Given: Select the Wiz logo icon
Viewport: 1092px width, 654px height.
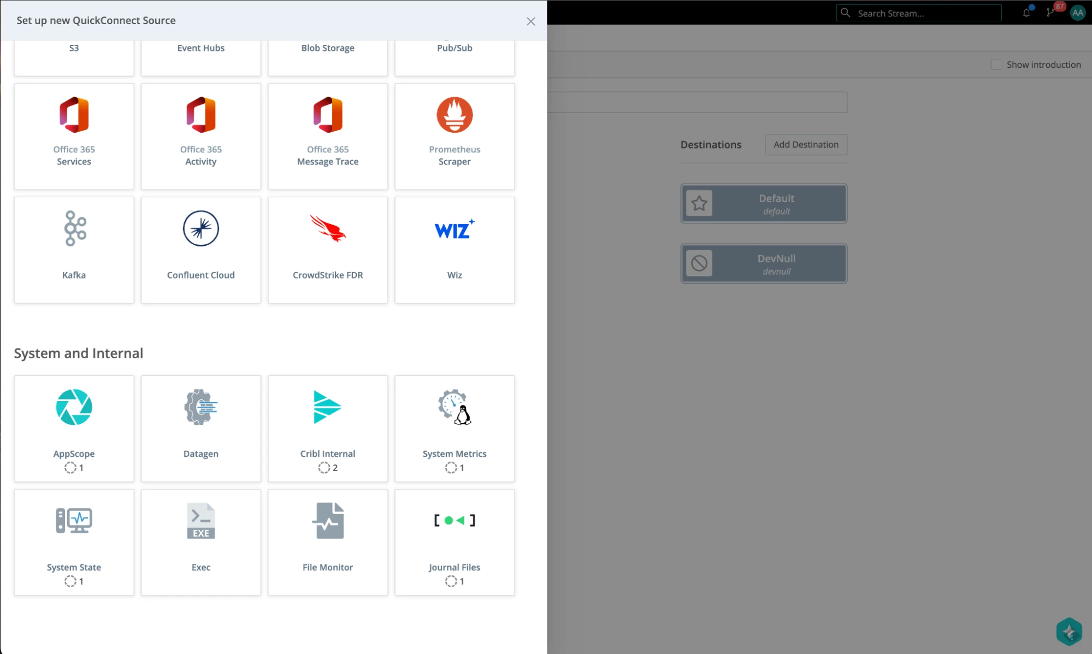Looking at the screenshot, I should click(x=454, y=229).
